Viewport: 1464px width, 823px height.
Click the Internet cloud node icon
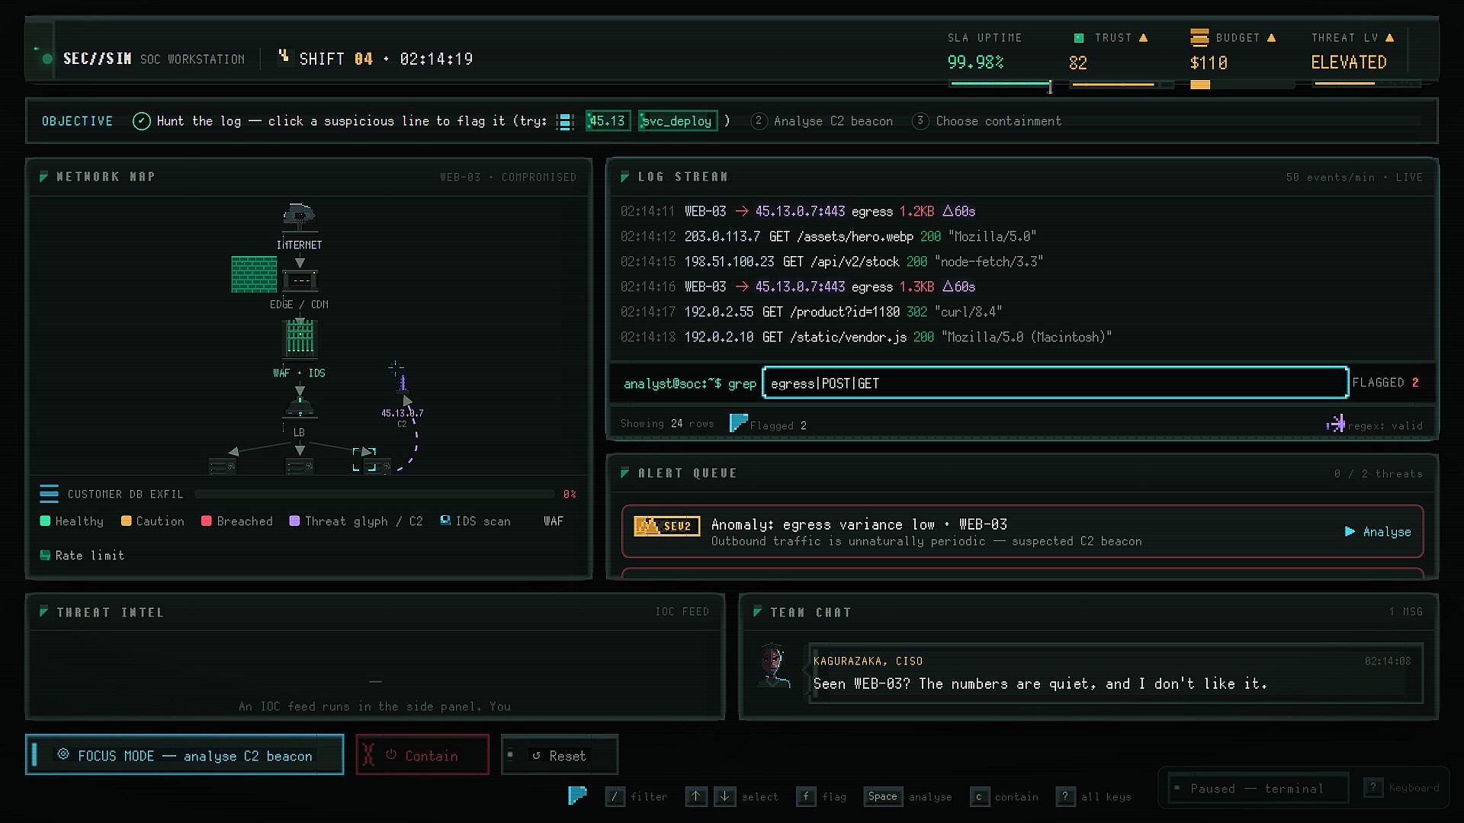pos(299,218)
